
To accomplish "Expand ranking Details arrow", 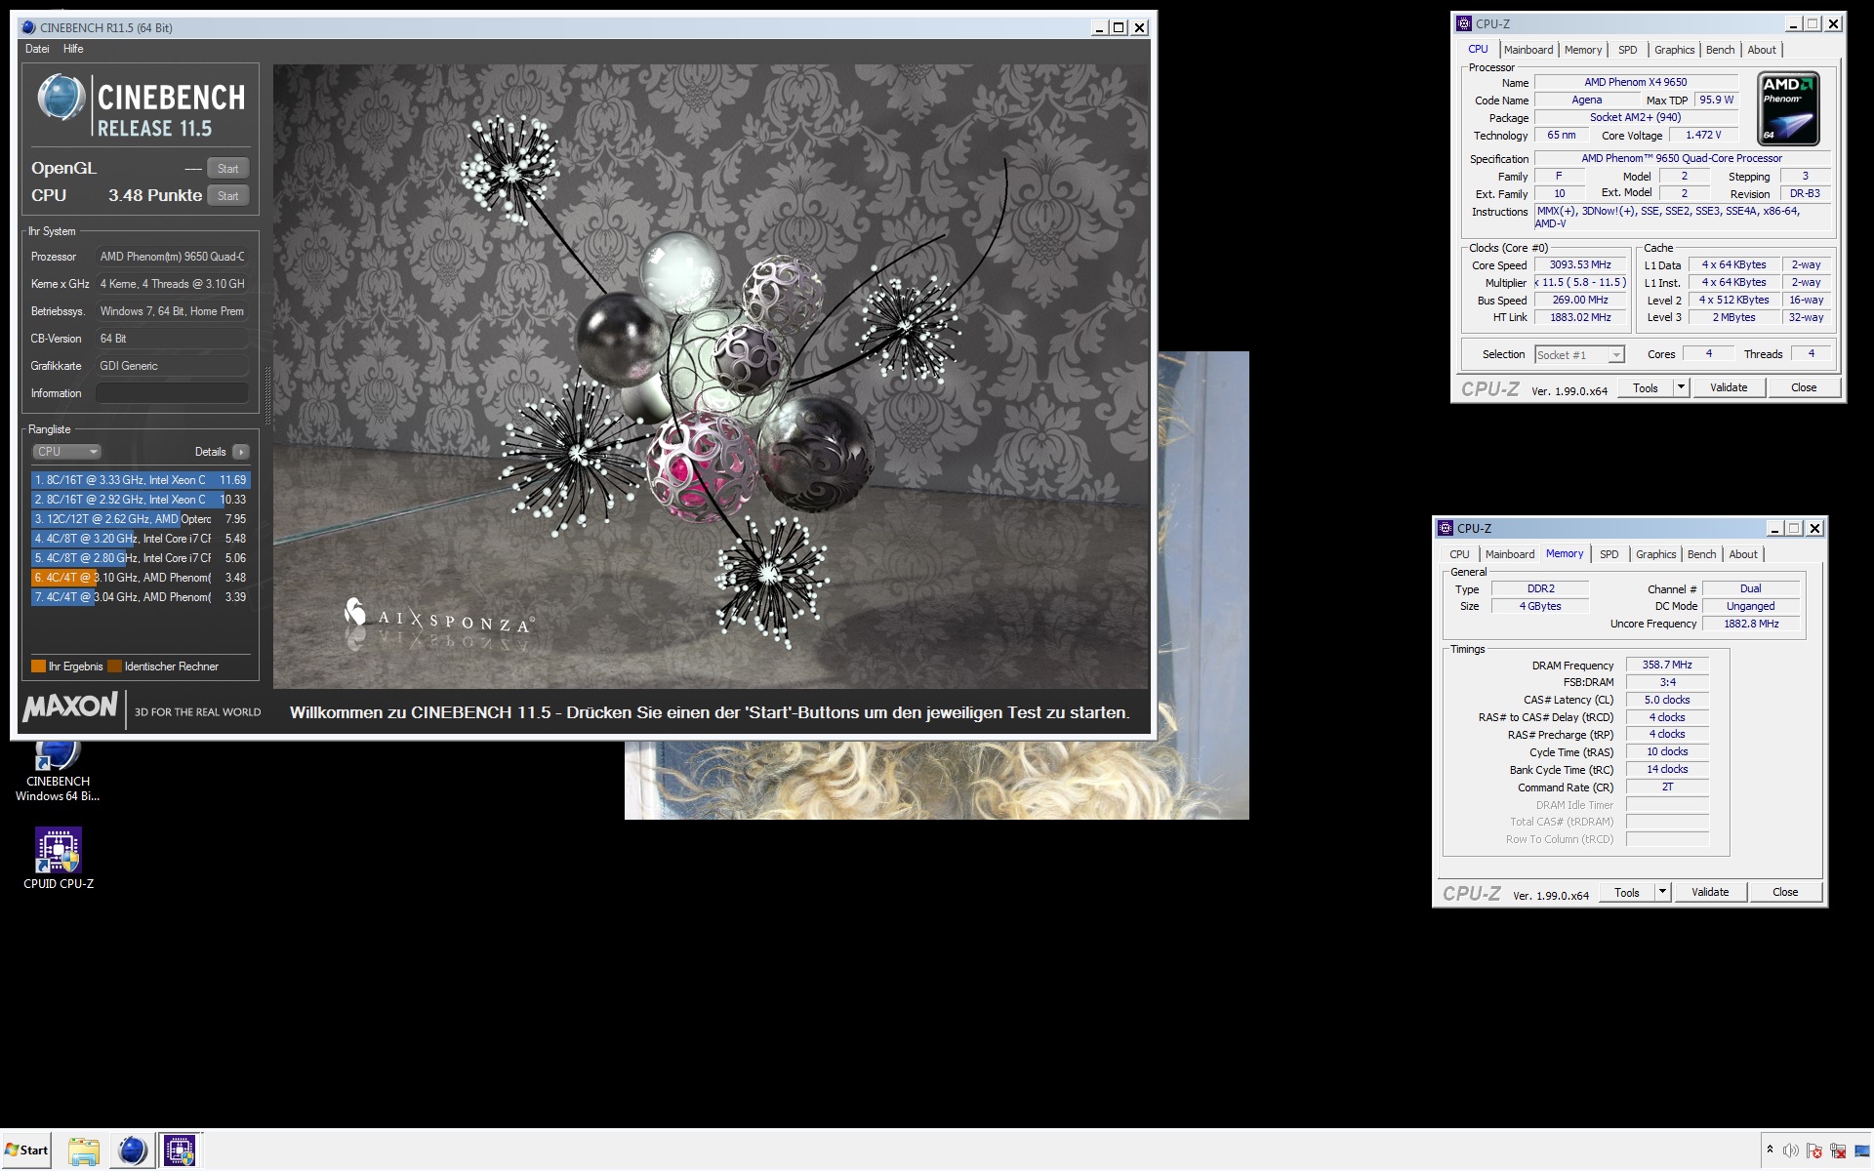I will [x=241, y=452].
